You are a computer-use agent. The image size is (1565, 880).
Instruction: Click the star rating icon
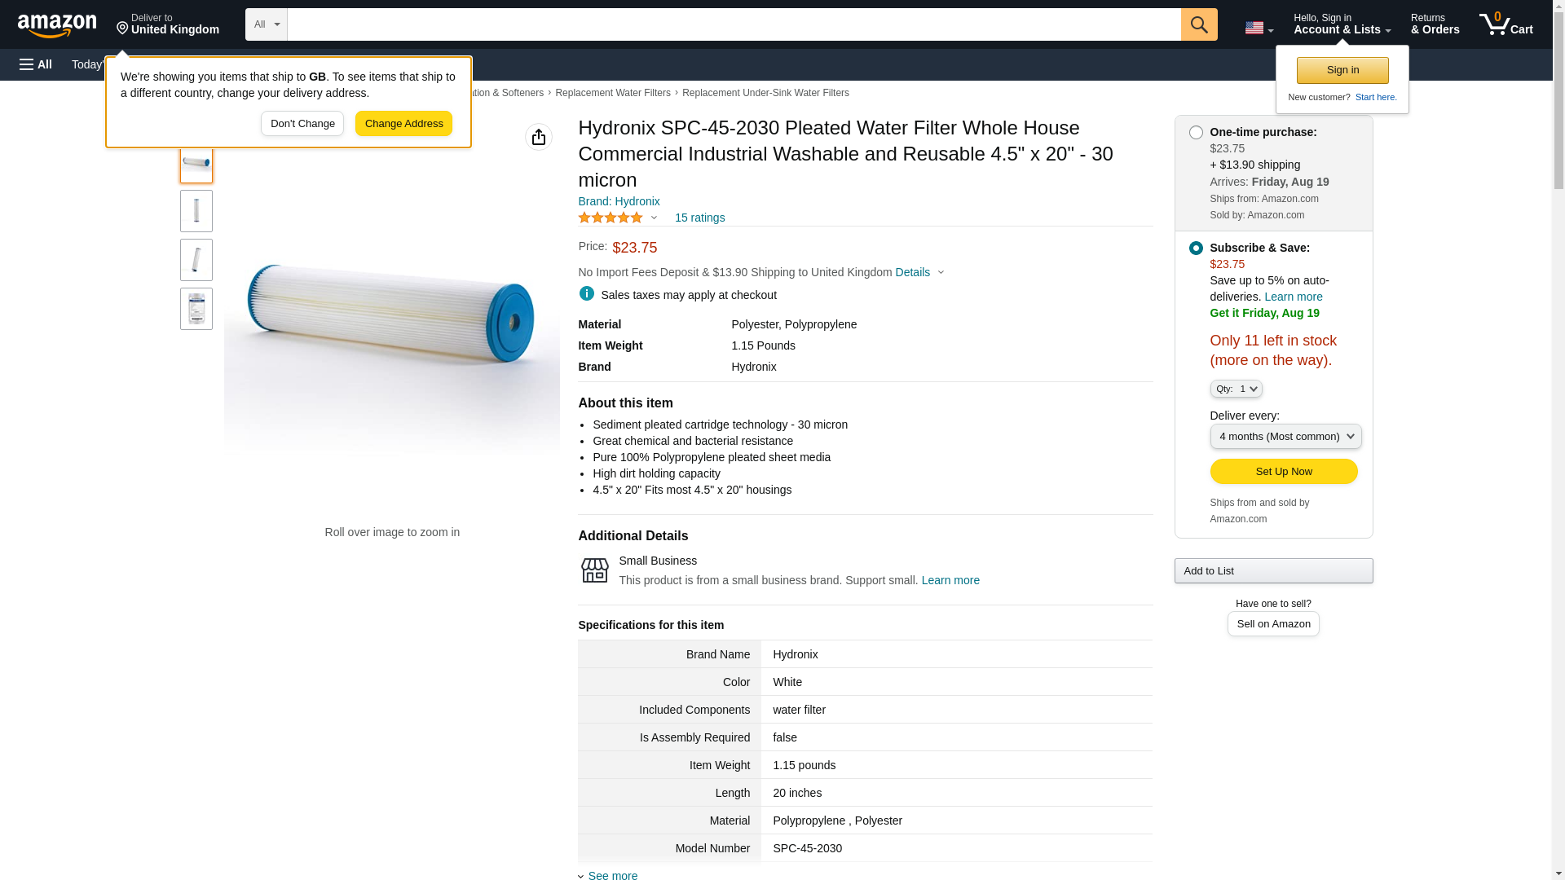pyautogui.click(x=610, y=218)
